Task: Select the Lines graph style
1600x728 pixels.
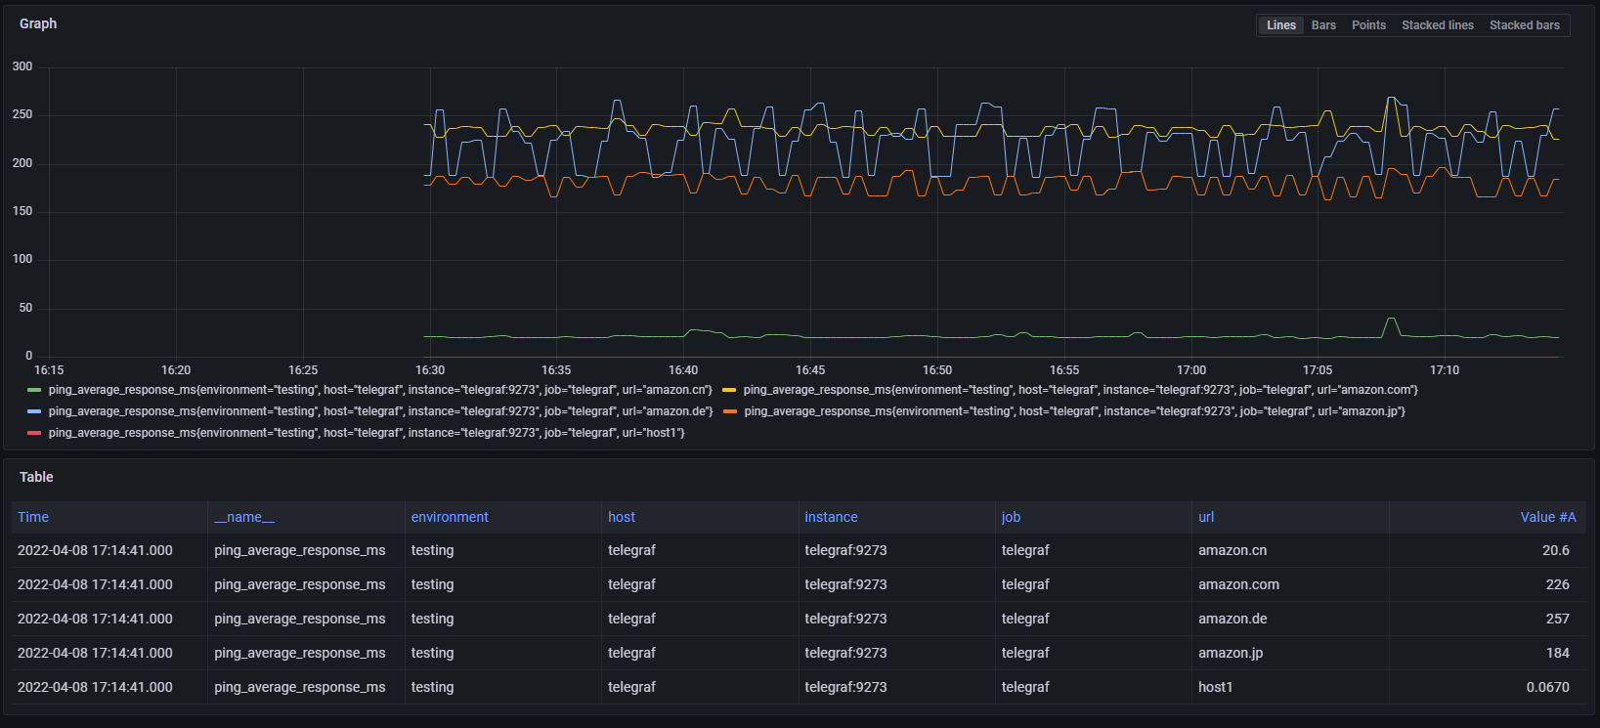Action: click(x=1280, y=25)
